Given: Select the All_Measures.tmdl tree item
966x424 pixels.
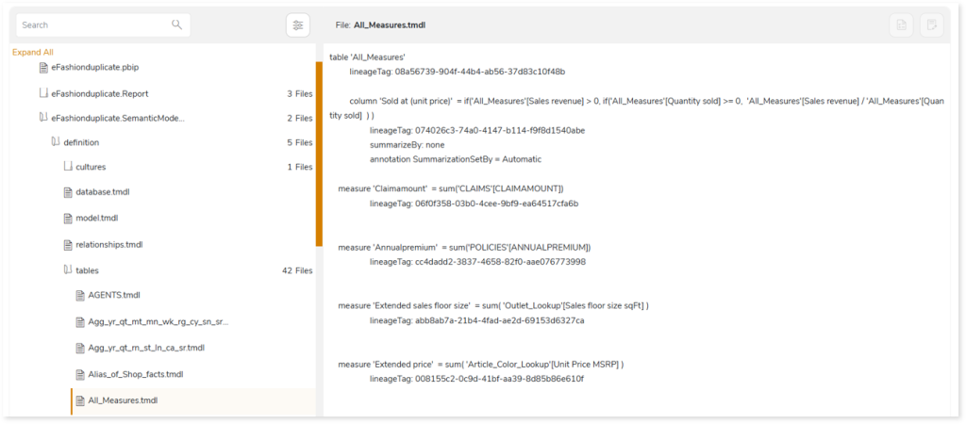Looking at the screenshot, I should click(x=123, y=400).
